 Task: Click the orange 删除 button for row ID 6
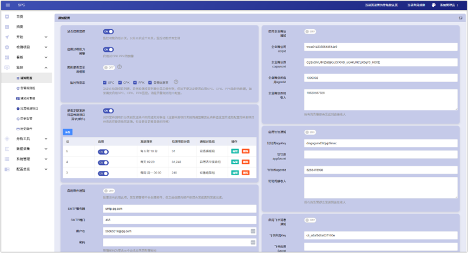(246, 151)
